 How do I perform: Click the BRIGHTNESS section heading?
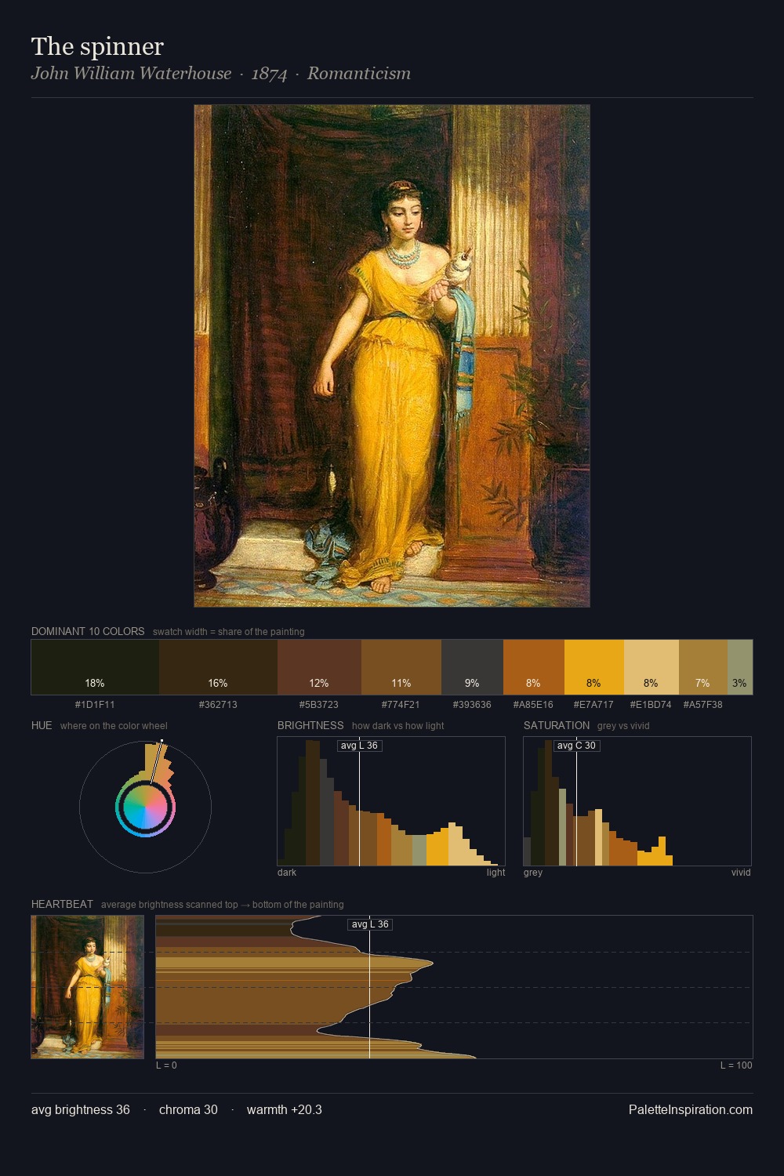click(x=310, y=725)
